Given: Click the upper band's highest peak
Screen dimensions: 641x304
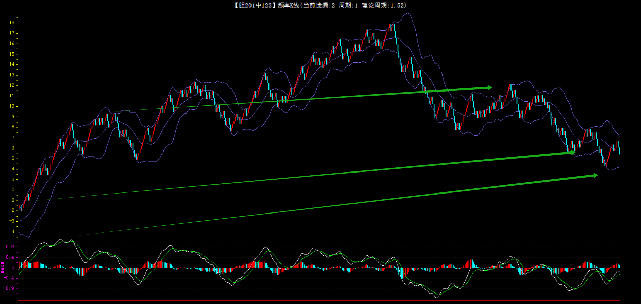Looking at the screenshot, I should click(408, 14).
